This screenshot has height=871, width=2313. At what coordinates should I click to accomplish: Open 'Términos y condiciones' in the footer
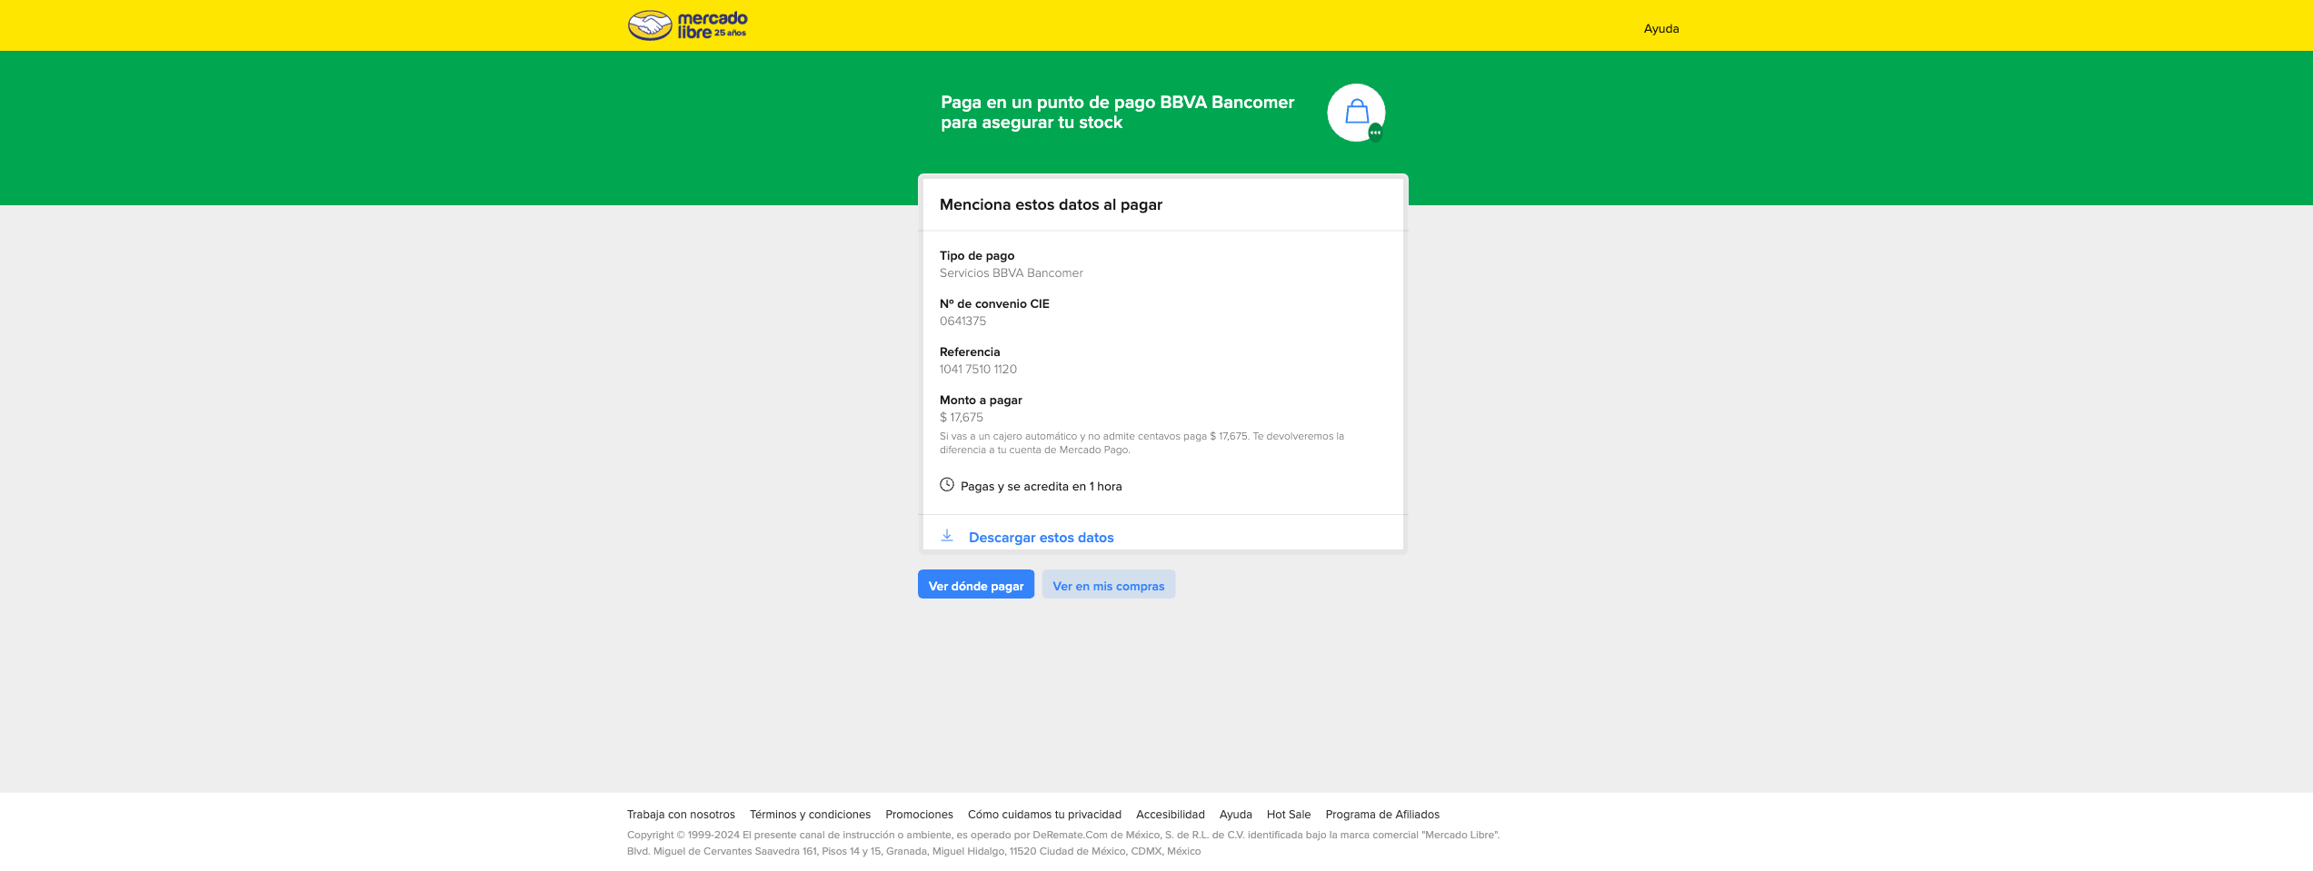coord(810,815)
